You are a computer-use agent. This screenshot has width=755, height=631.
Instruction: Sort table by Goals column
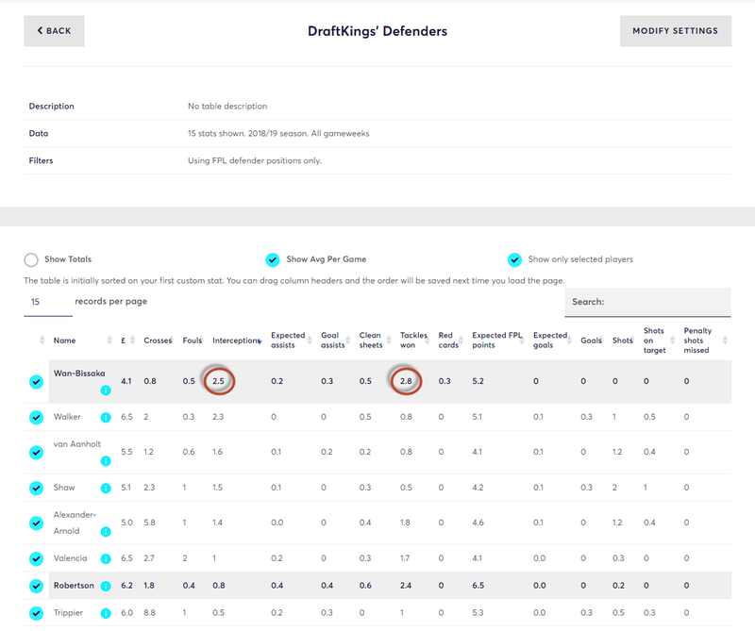tap(591, 340)
